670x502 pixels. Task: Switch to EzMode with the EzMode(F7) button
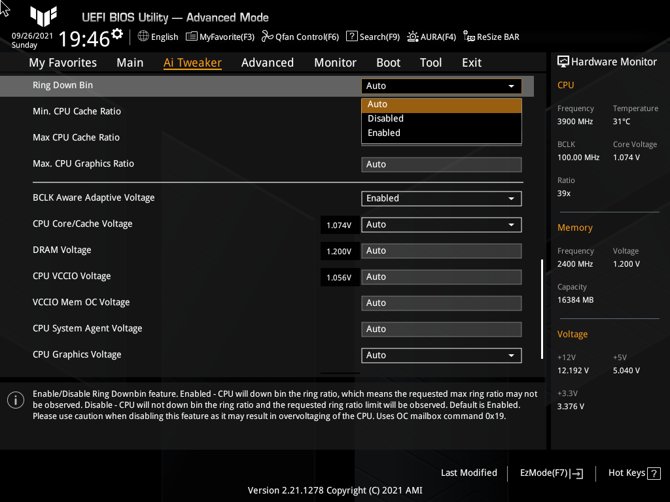[550, 473]
